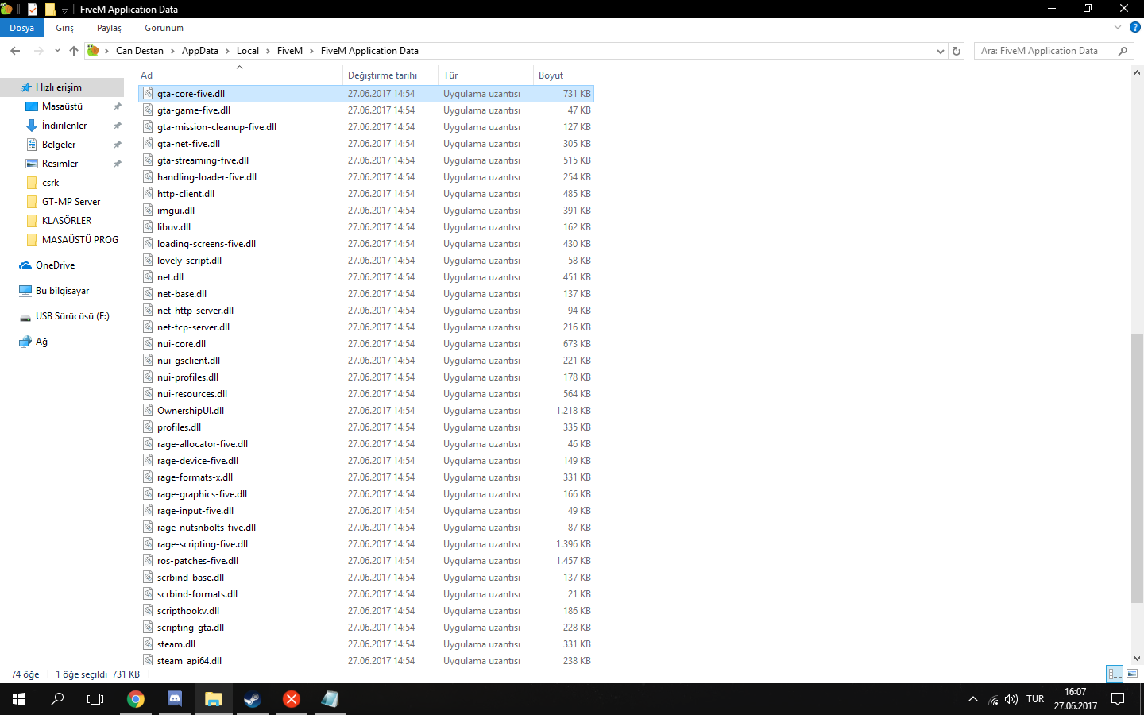Click the scrollbar up arrow
Image resolution: width=1144 pixels, height=715 pixels.
[x=1137, y=72]
